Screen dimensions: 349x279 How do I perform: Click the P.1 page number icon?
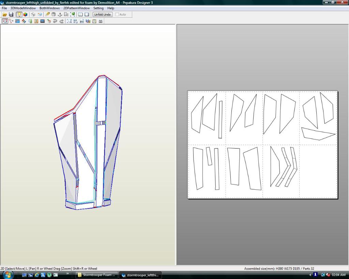point(82,21)
